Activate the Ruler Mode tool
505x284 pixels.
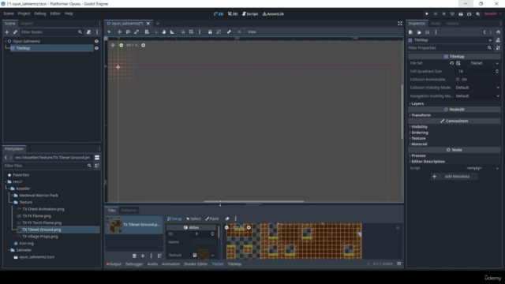tap(172, 32)
